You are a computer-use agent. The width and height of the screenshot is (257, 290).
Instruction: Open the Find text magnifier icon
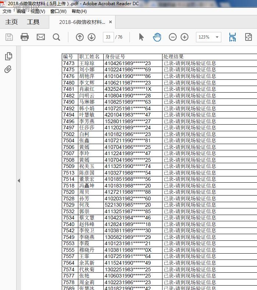point(56,37)
